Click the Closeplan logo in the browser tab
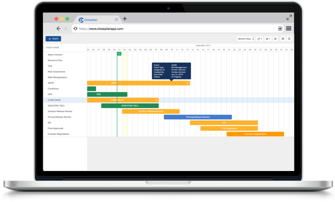This screenshot has height=202, width=335. 81,20
